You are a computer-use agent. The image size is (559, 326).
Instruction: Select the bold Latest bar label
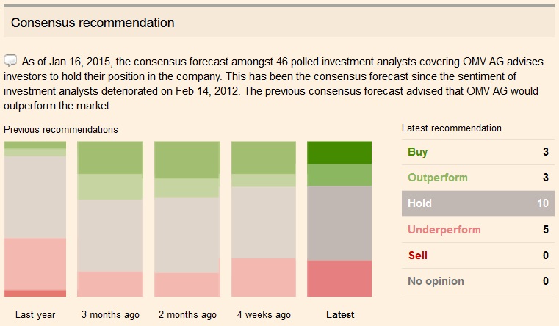point(339,314)
